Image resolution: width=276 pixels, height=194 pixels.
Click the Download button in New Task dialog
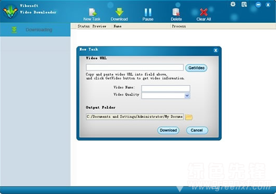click(x=168, y=130)
